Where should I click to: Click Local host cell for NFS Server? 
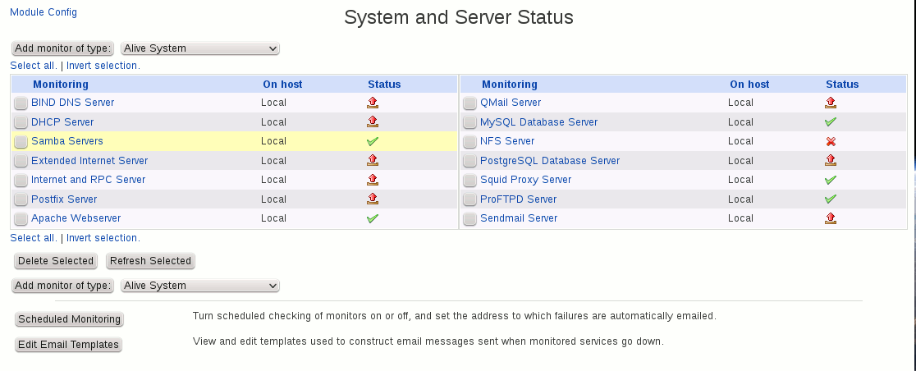(740, 141)
